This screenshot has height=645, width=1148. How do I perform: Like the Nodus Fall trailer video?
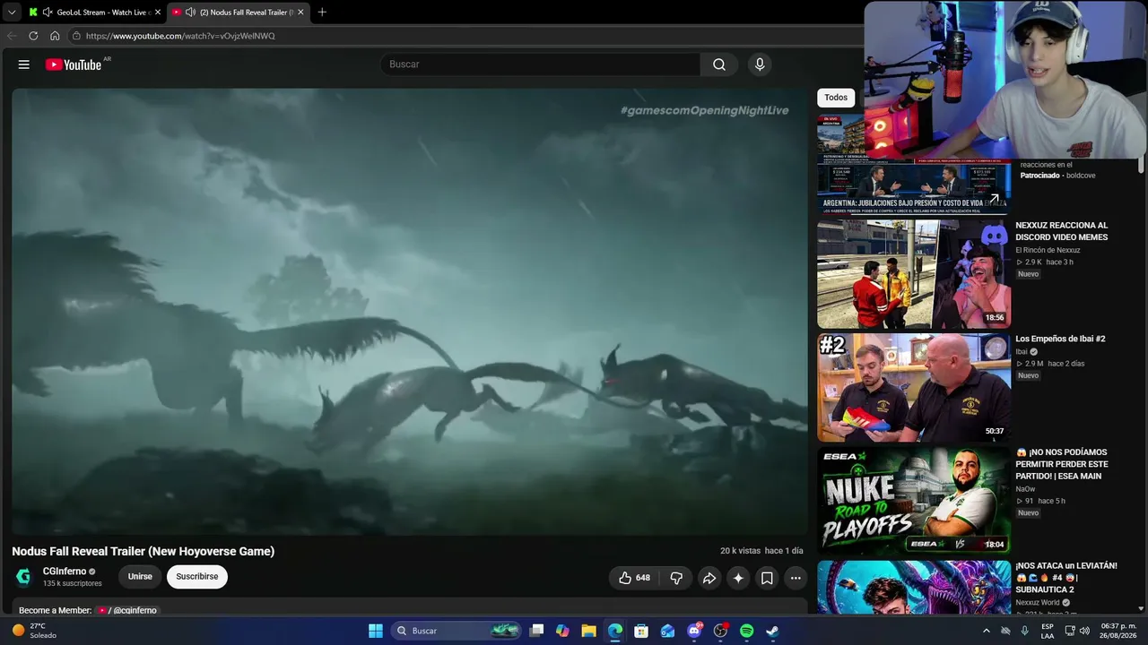point(633,578)
